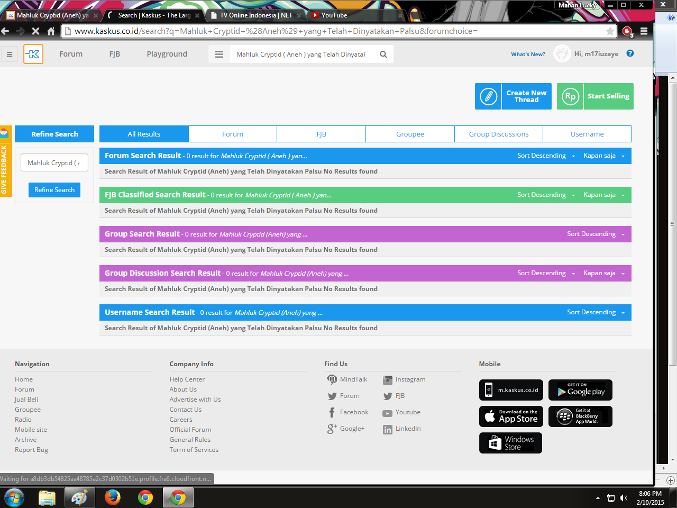The image size is (677, 508).
Task: Switch to the FJB results tab
Action: coord(321,134)
